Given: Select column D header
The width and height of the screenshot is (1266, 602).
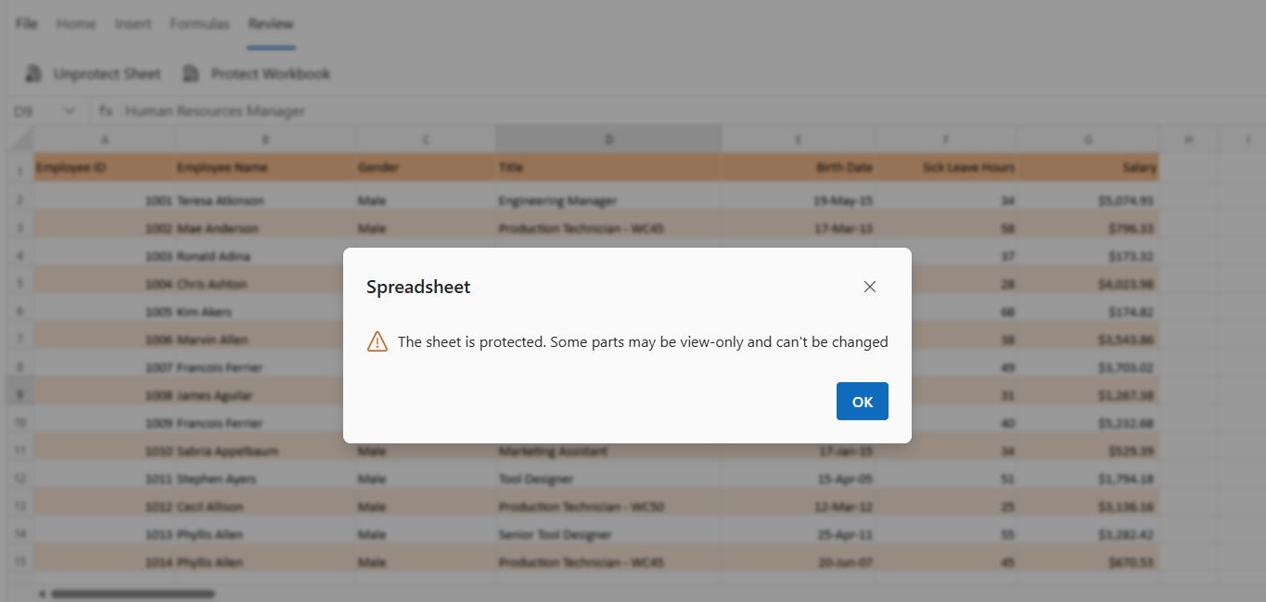Looking at the screenshot, I should tap(609, 139).
